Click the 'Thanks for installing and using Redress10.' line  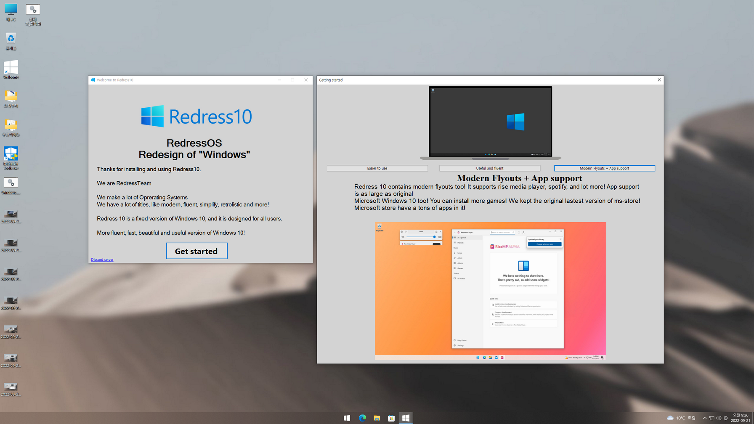[x=149, y=169]
